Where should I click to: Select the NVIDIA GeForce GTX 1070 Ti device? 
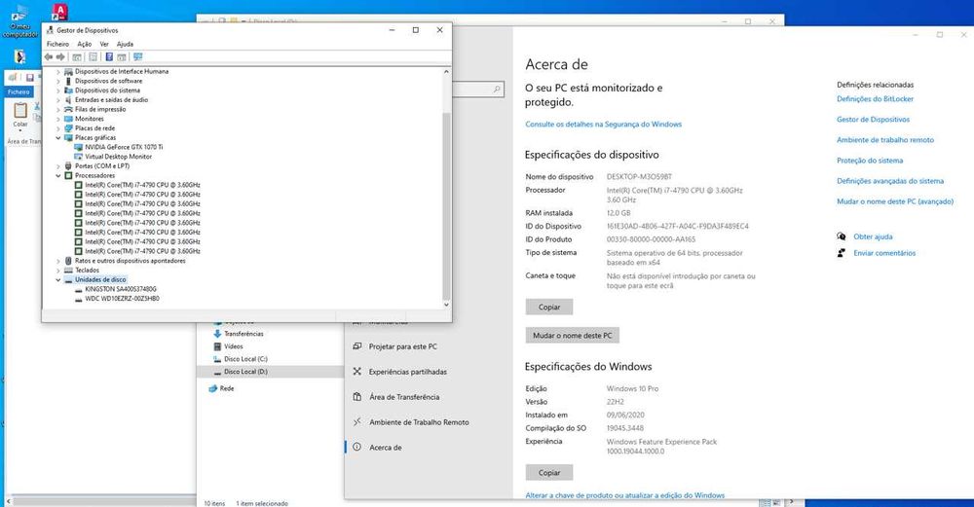click(x=124, y=147)
